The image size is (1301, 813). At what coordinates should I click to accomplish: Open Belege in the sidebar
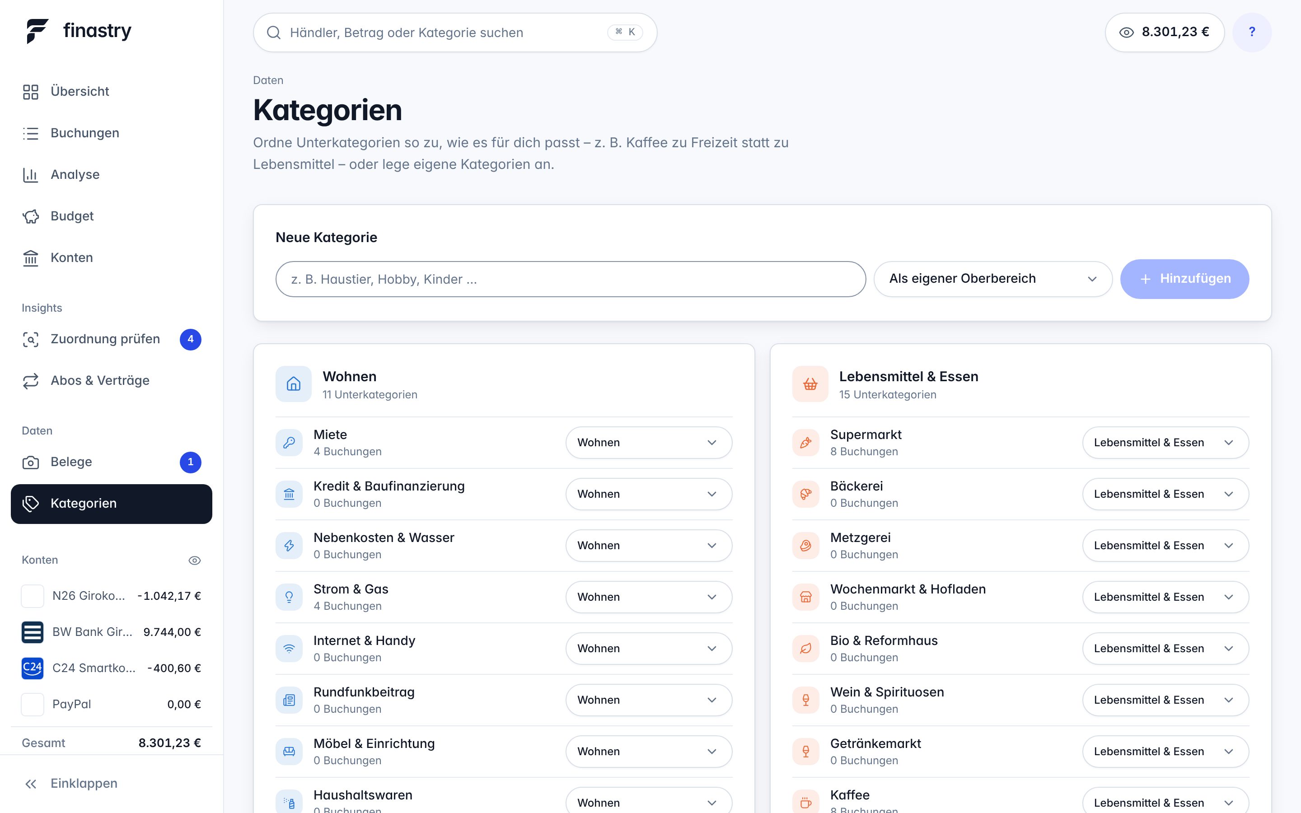pos(111,462)
